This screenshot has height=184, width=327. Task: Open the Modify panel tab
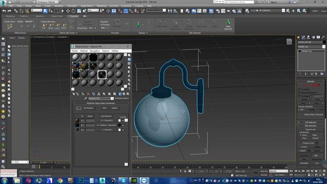303,37
